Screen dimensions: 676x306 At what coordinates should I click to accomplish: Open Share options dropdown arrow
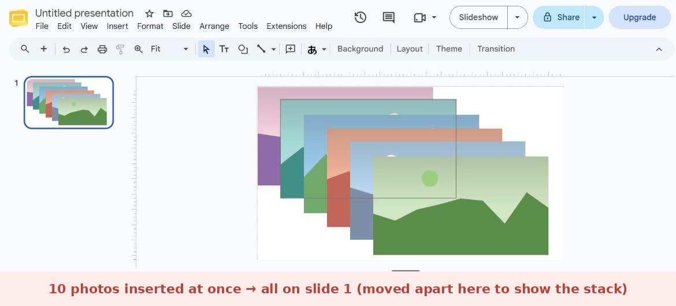(594, 17)
